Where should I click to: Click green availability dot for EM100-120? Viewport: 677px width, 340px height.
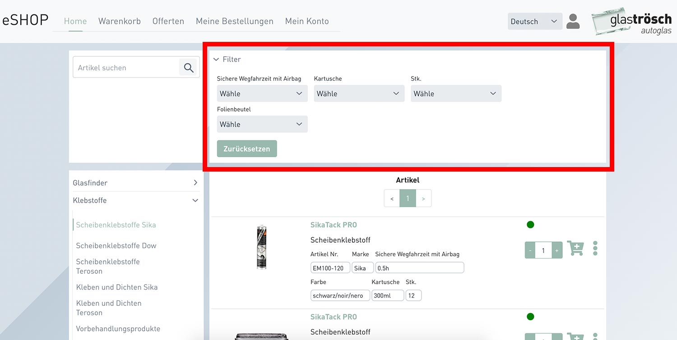tap(530, 225)
